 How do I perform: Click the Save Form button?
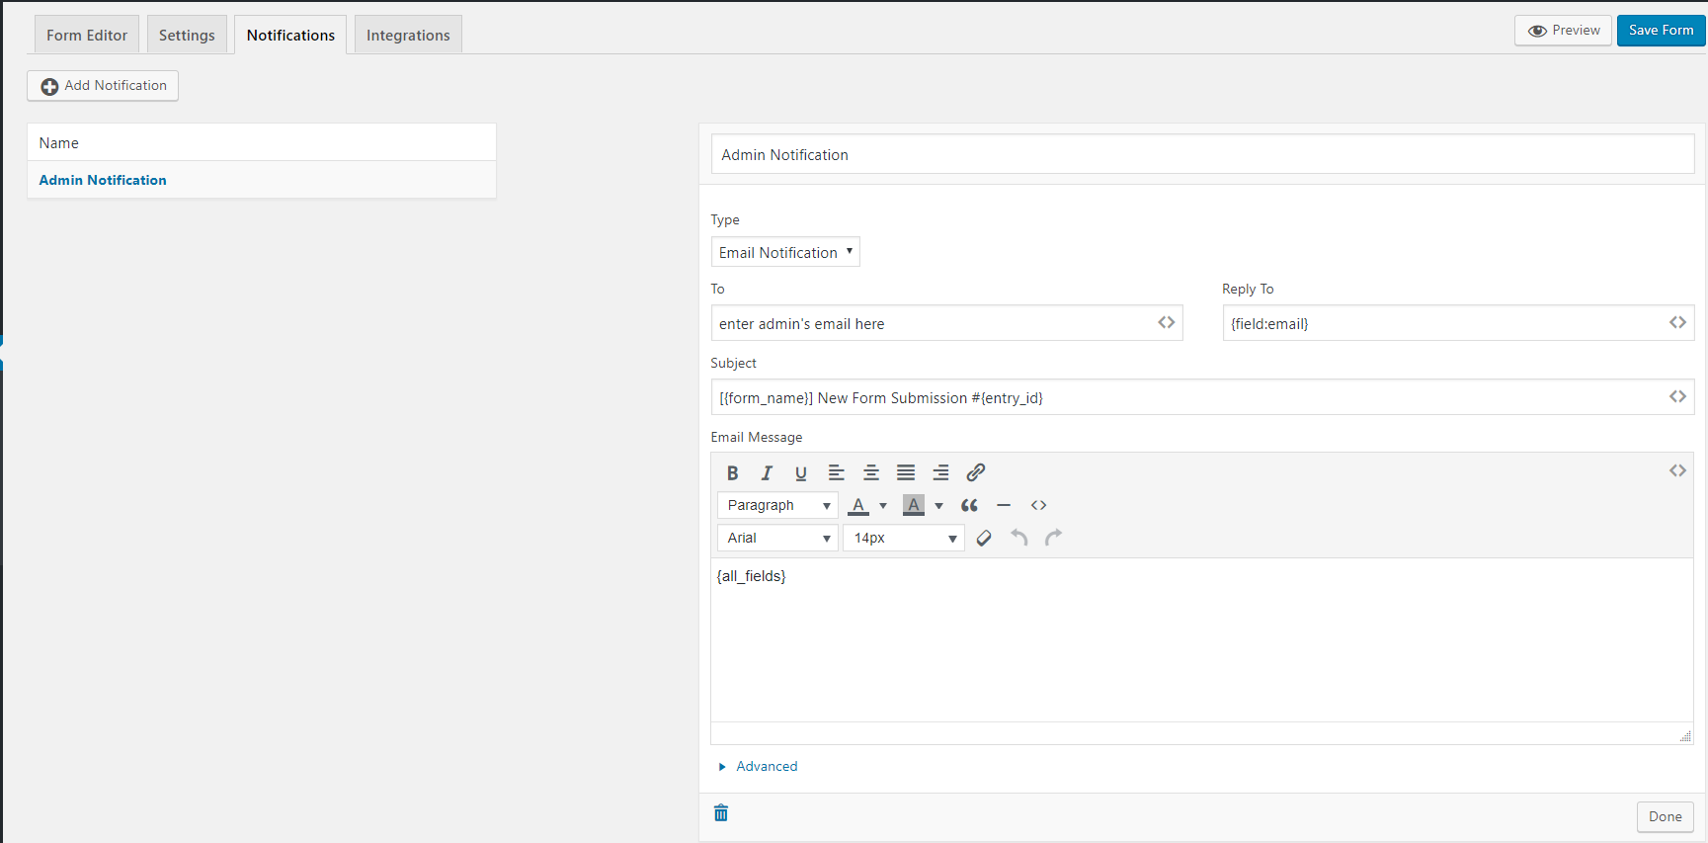pyautogui.click(x=1661, y=31)
